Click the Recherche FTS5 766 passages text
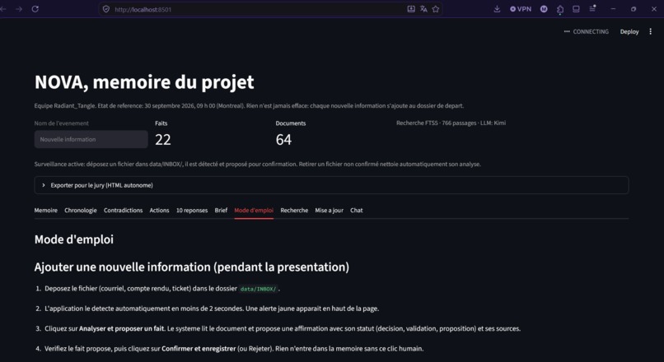 (x=451, y=123)
